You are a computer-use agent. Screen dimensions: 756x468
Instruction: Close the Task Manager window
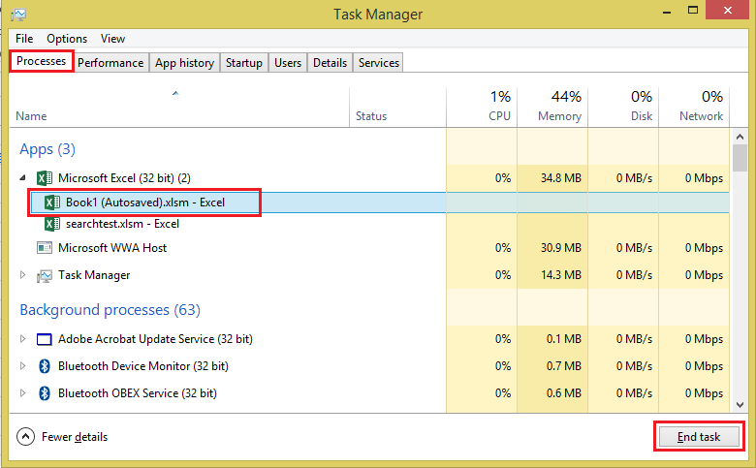pyautogui.click(x=728, y=10)
